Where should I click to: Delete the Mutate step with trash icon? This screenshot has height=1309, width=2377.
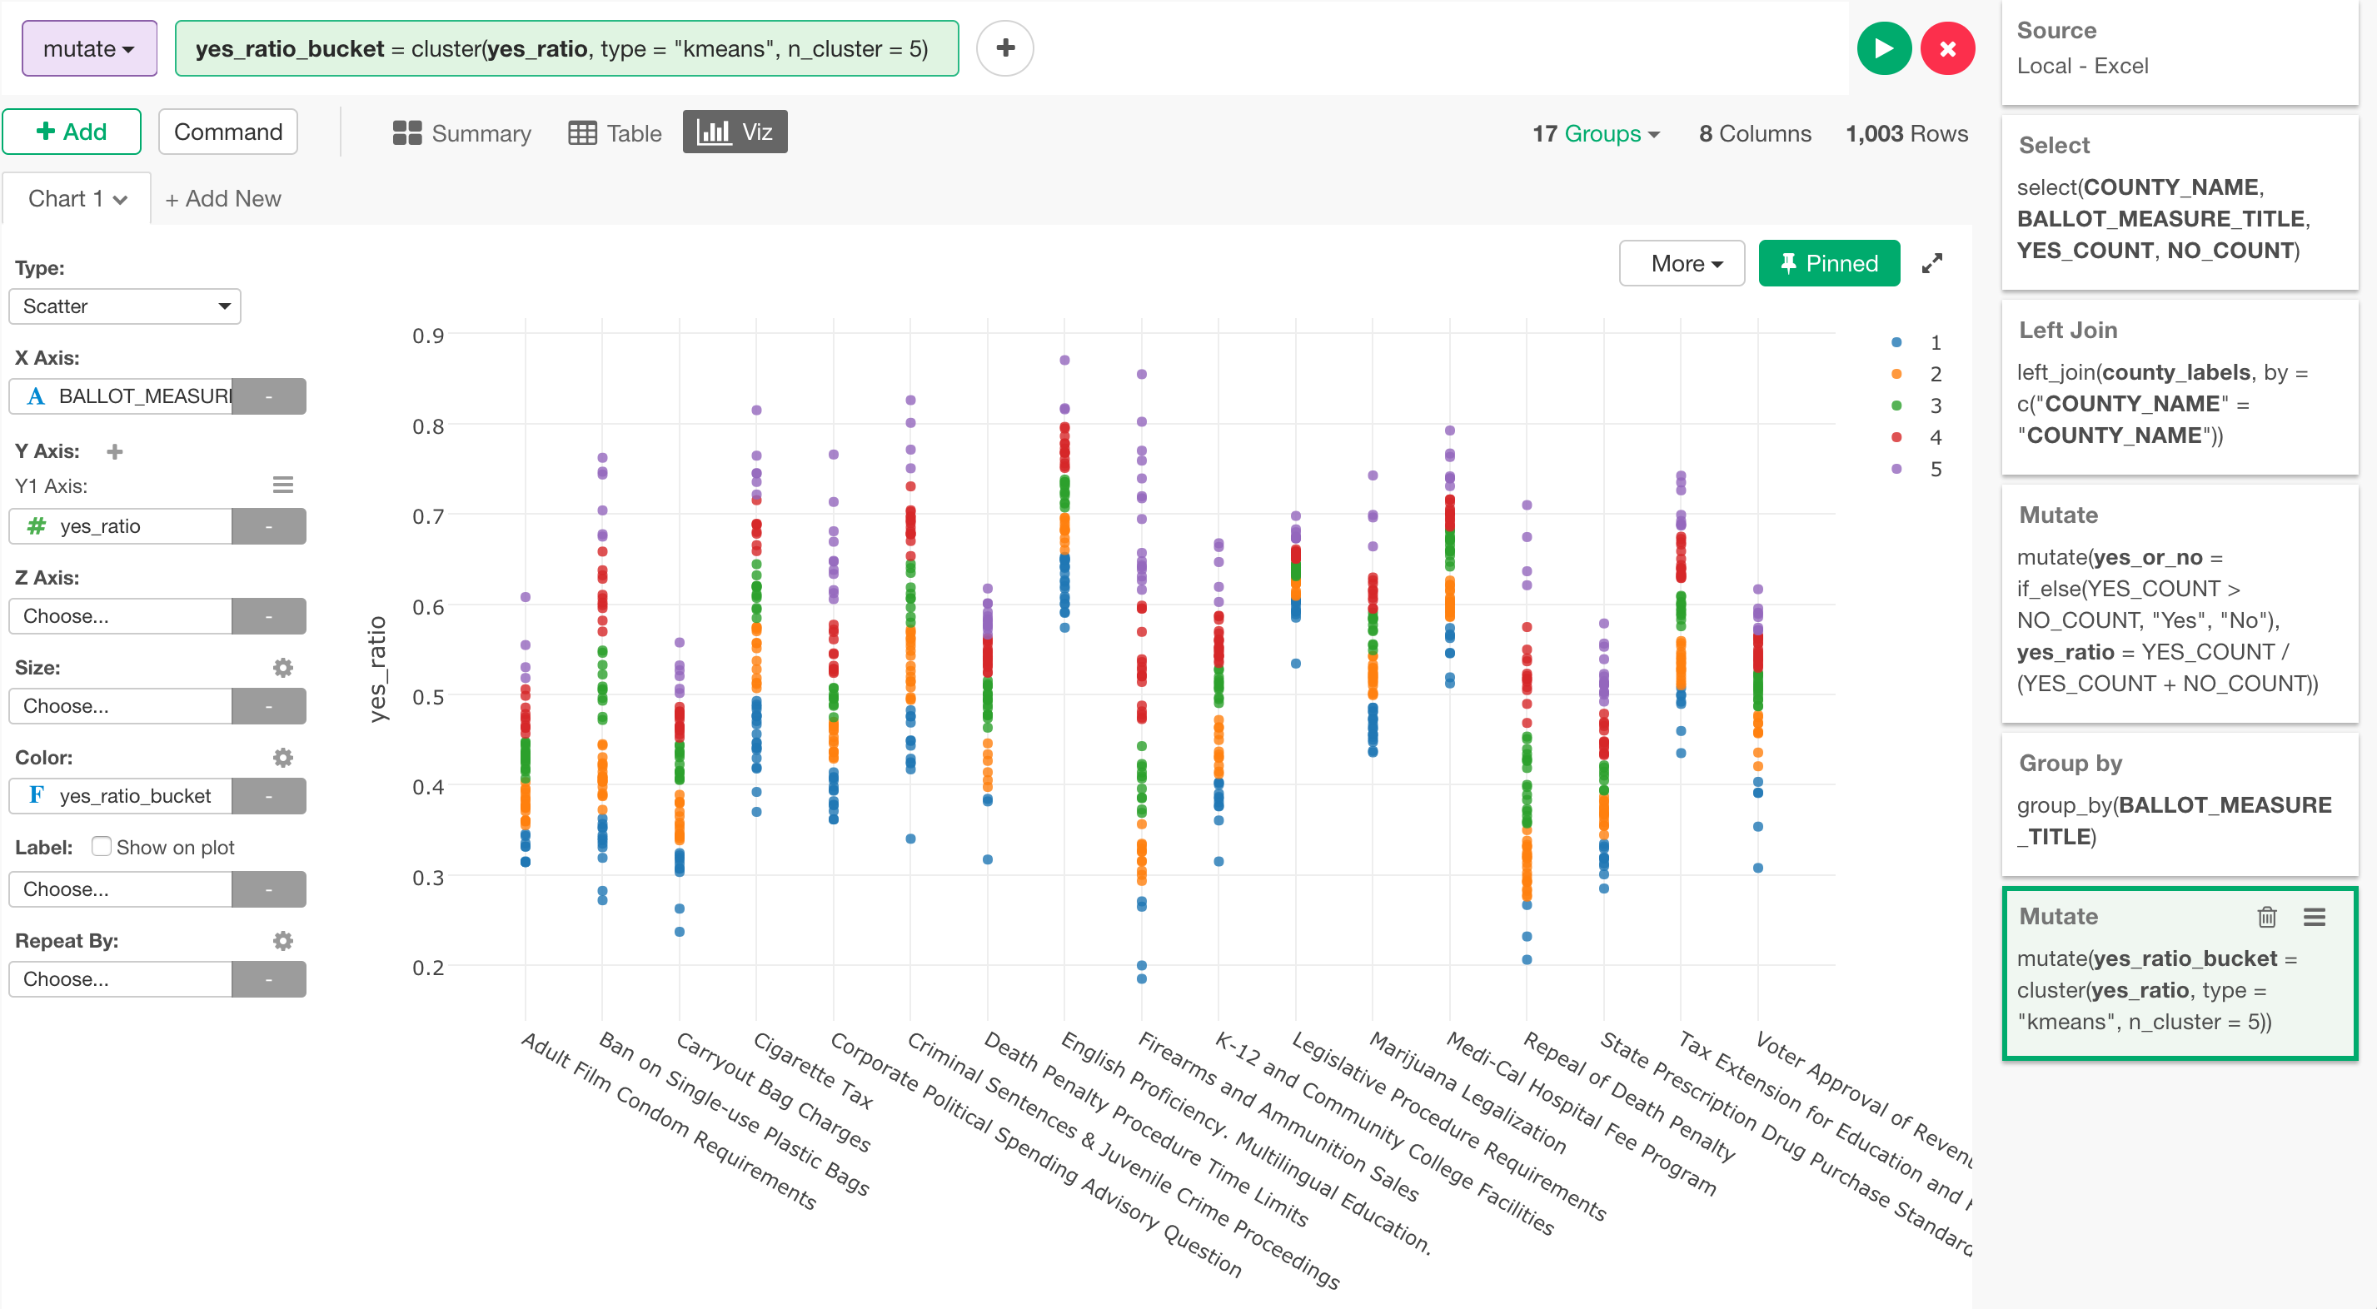[x=2266, y=916]
